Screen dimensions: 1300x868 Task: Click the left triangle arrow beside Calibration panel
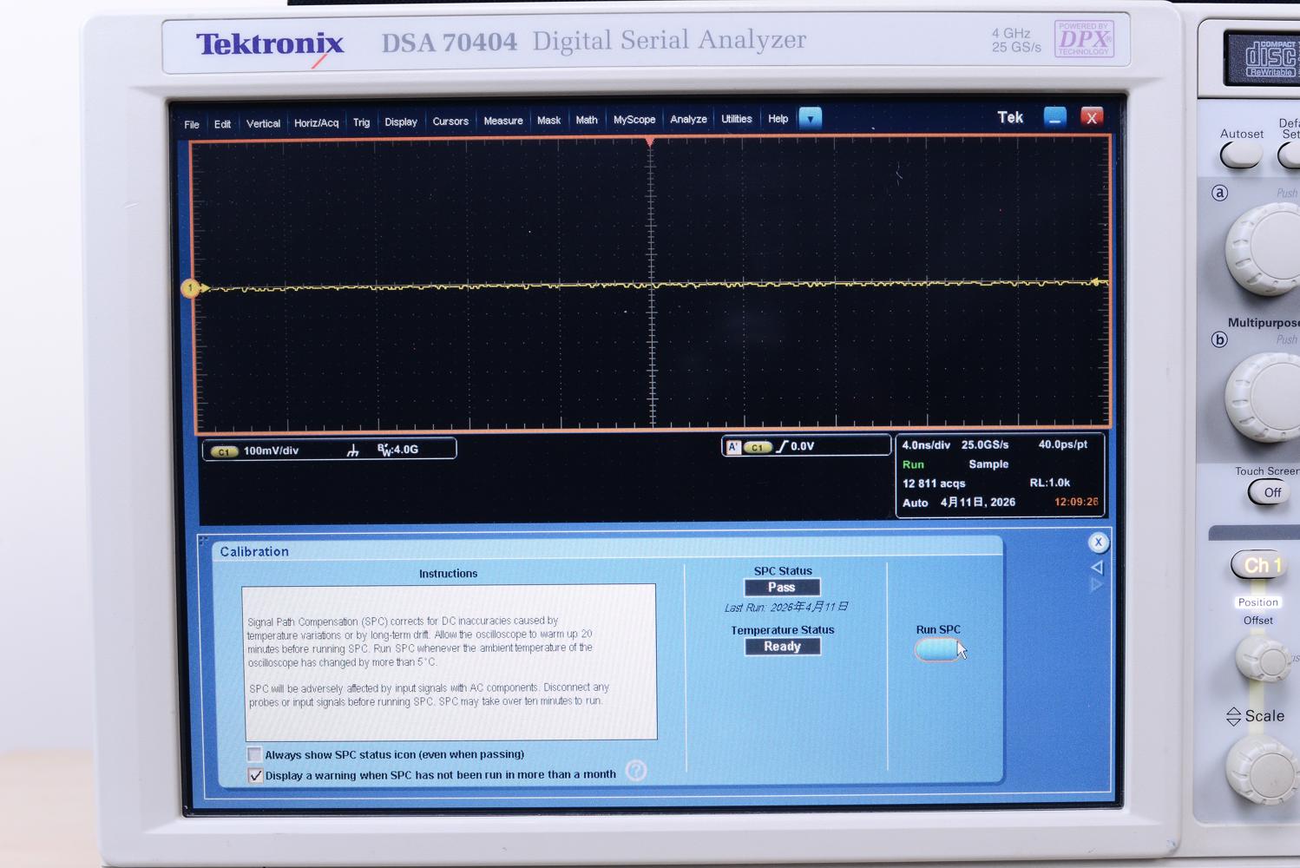tap(1097, 567)
